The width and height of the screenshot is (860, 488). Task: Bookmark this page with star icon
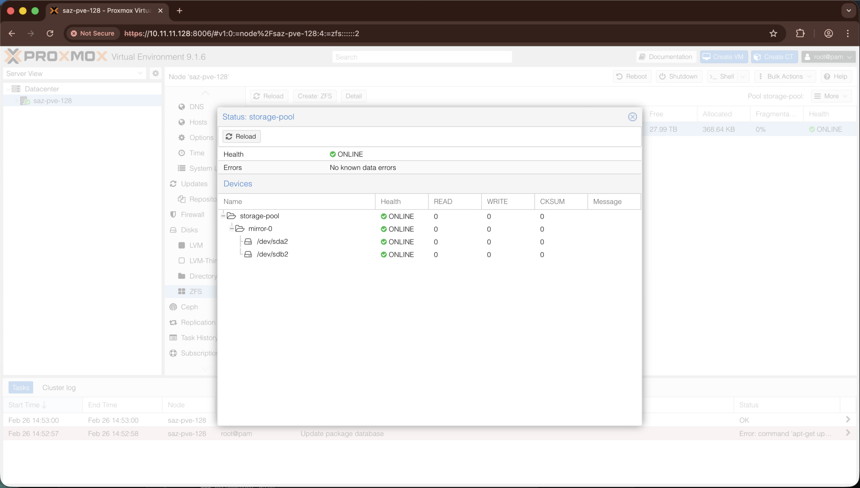[773, 34]
